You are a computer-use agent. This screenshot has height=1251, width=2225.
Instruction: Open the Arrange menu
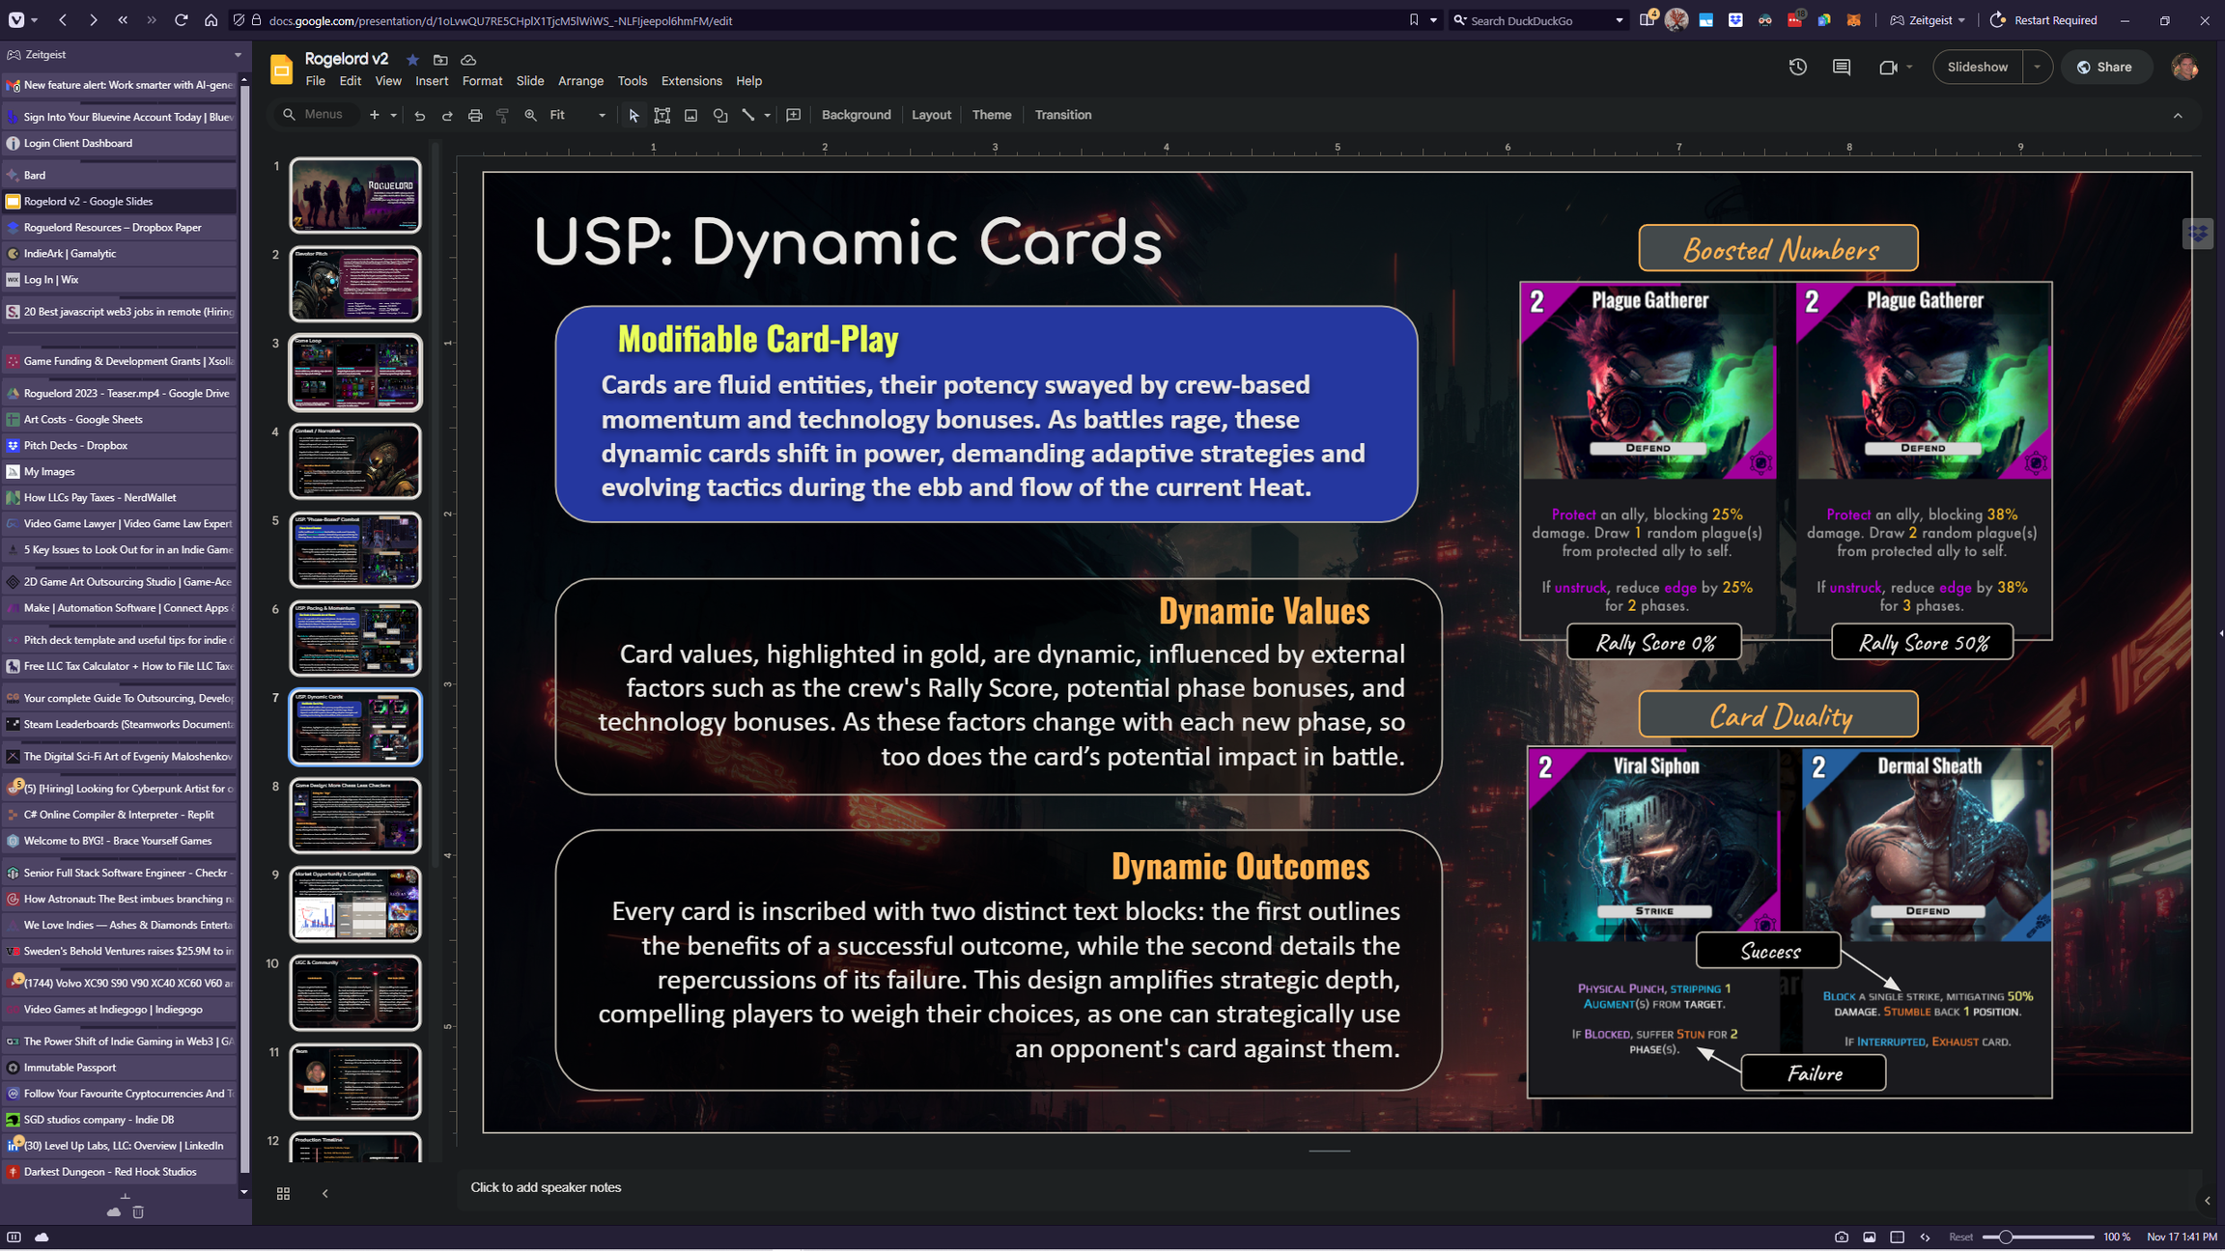580,81
